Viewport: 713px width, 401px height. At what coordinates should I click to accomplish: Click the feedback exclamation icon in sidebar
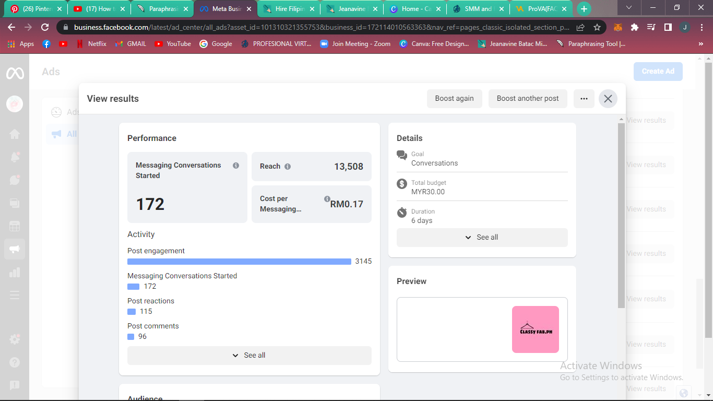tap(15, 385)
